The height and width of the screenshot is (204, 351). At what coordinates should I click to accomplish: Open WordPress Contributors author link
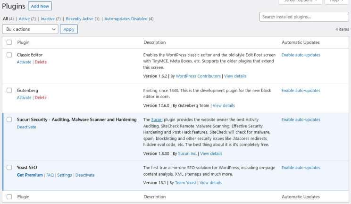pyautogui.click(x=198, y=76)
